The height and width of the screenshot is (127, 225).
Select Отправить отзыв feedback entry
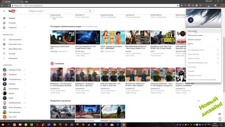pyautogui.click(x=204, y=75)
